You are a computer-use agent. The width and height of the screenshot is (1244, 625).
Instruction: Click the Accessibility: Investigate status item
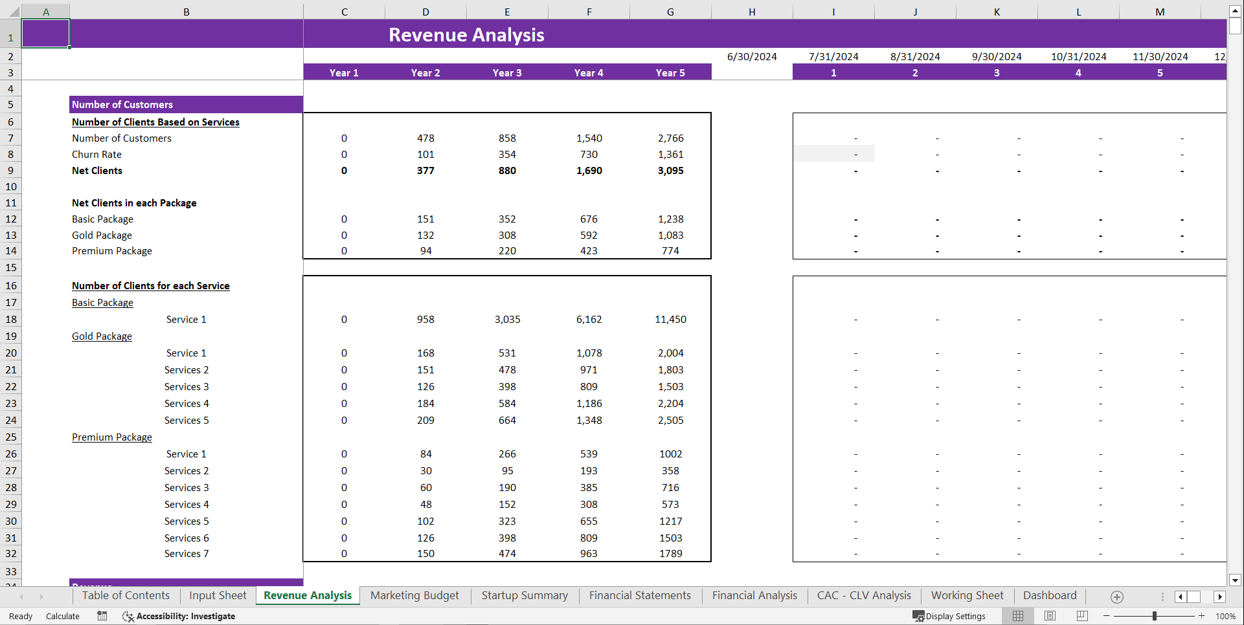[x=179, y=616]
